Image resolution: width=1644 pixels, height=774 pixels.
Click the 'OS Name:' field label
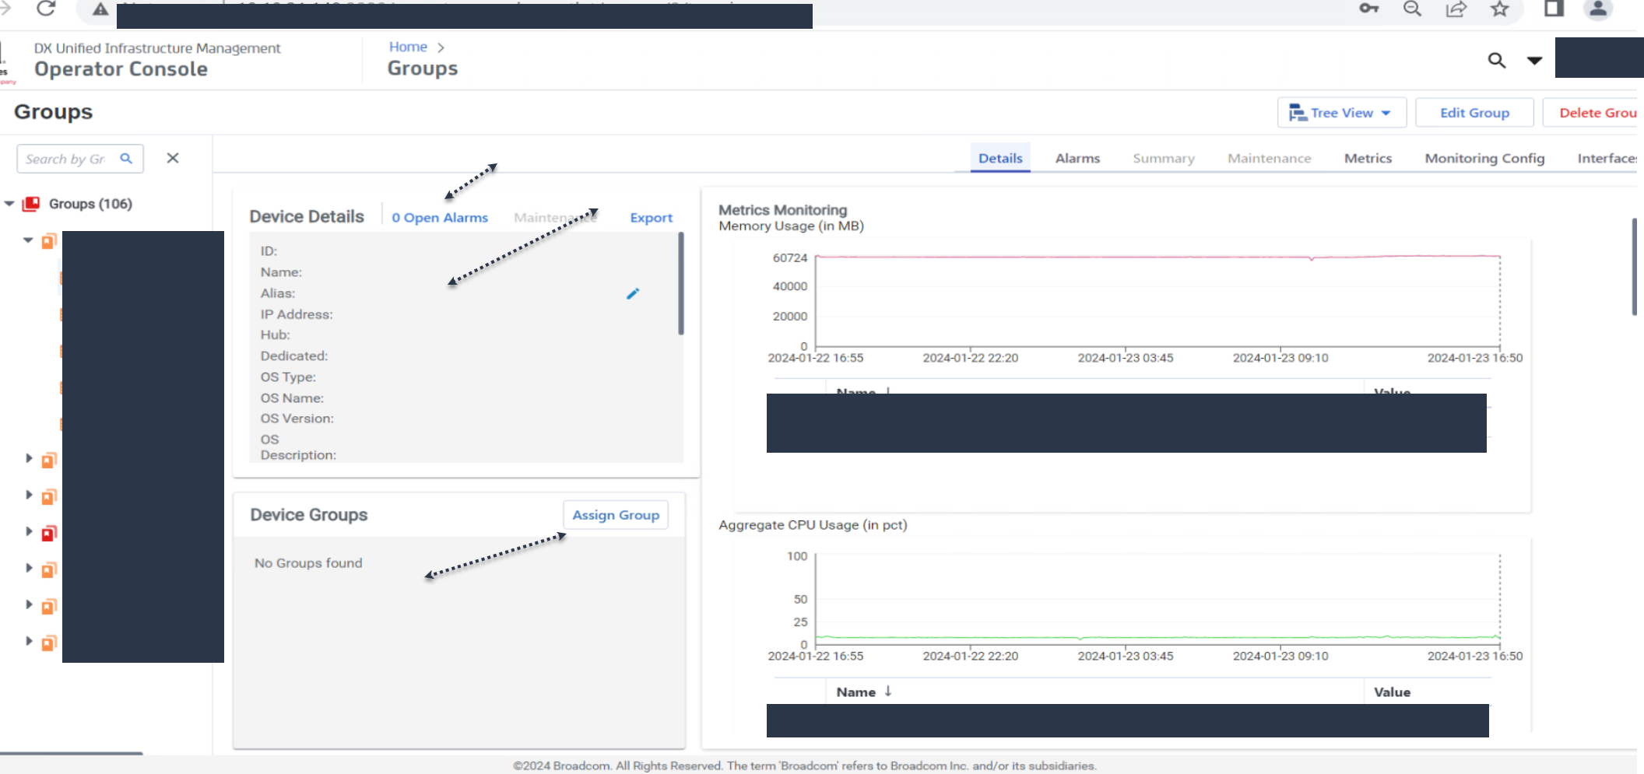[x=292, y=398]
